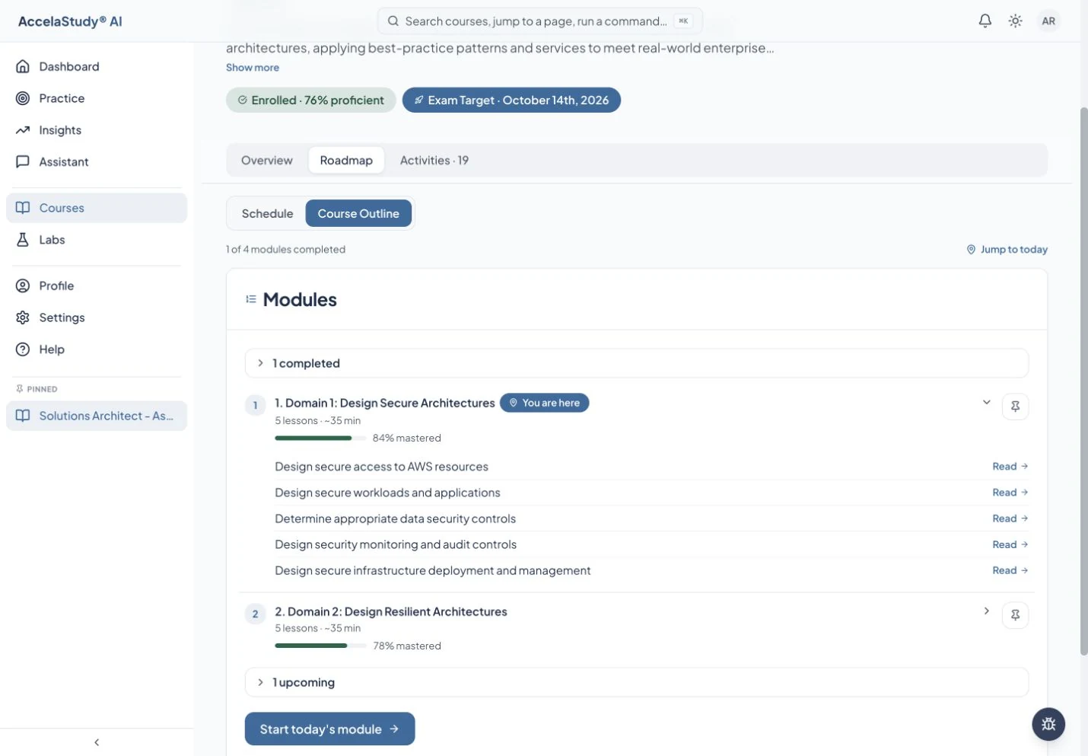Read Design secure infrastructure deployment and management
The width and height of the screenshot is (1088, 756).
coord(1010,570)
